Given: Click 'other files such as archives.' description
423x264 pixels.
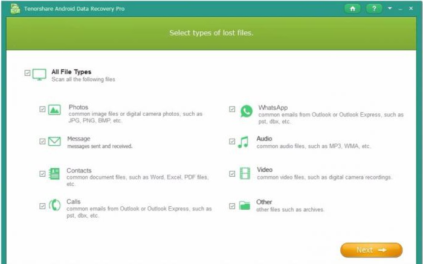Looking at the screenshot, I should tap(290, 209).
